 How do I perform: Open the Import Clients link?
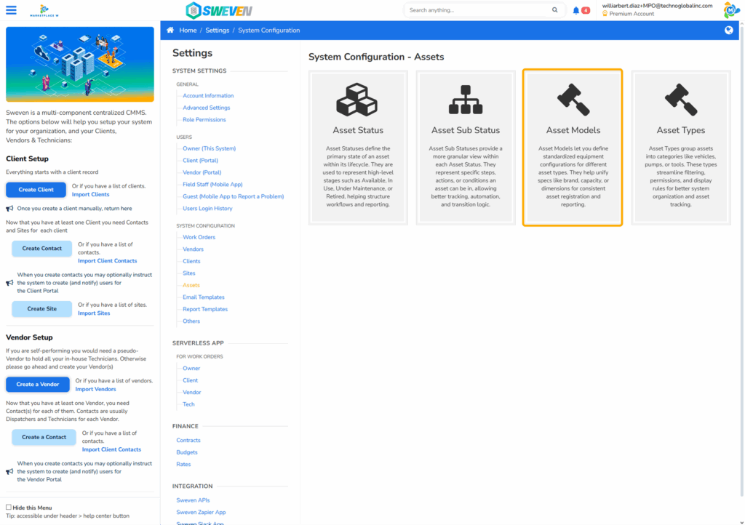(x=91, y=195)
